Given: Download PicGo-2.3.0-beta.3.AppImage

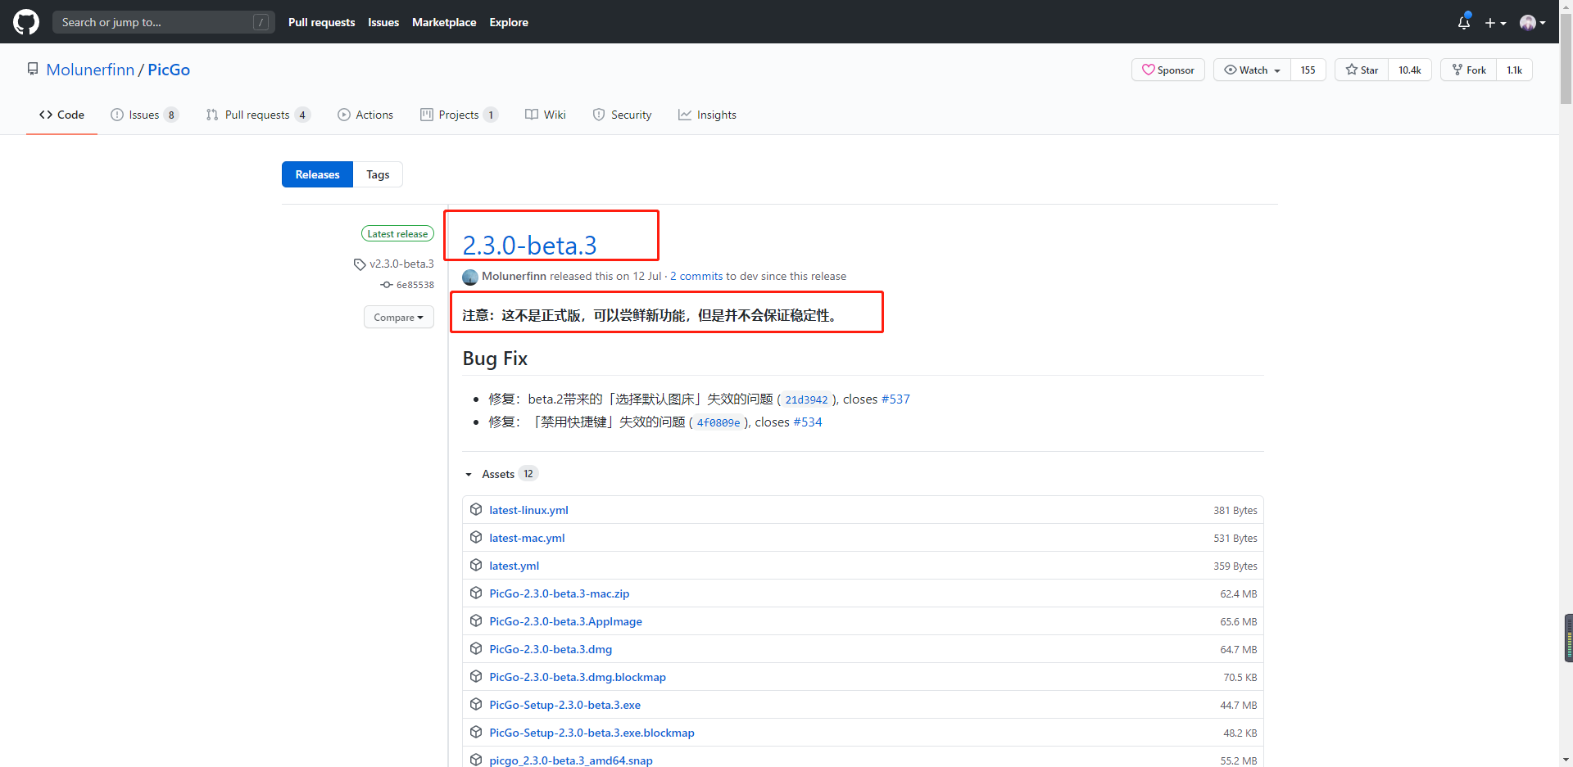Looking at the screenshot, I should pos(566,621).
